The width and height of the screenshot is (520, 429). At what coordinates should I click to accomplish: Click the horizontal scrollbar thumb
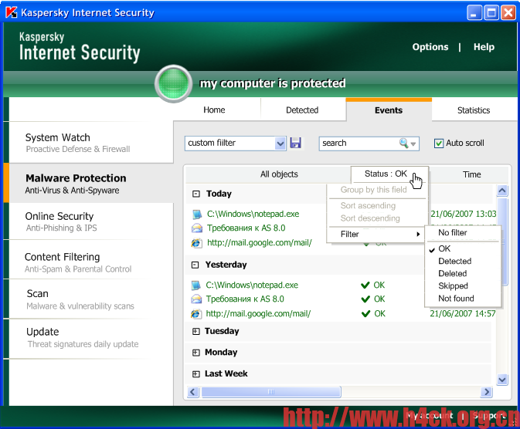[271, 392]
